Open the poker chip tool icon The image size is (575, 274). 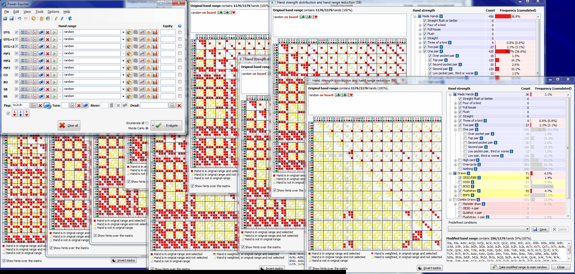click(34, 18)
